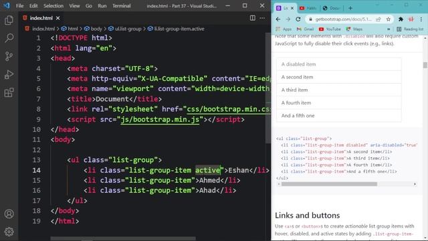Viewport: 428px width, 241px height.
Task: Switch to the Document Chrome tab
Action: click(331, 8)
